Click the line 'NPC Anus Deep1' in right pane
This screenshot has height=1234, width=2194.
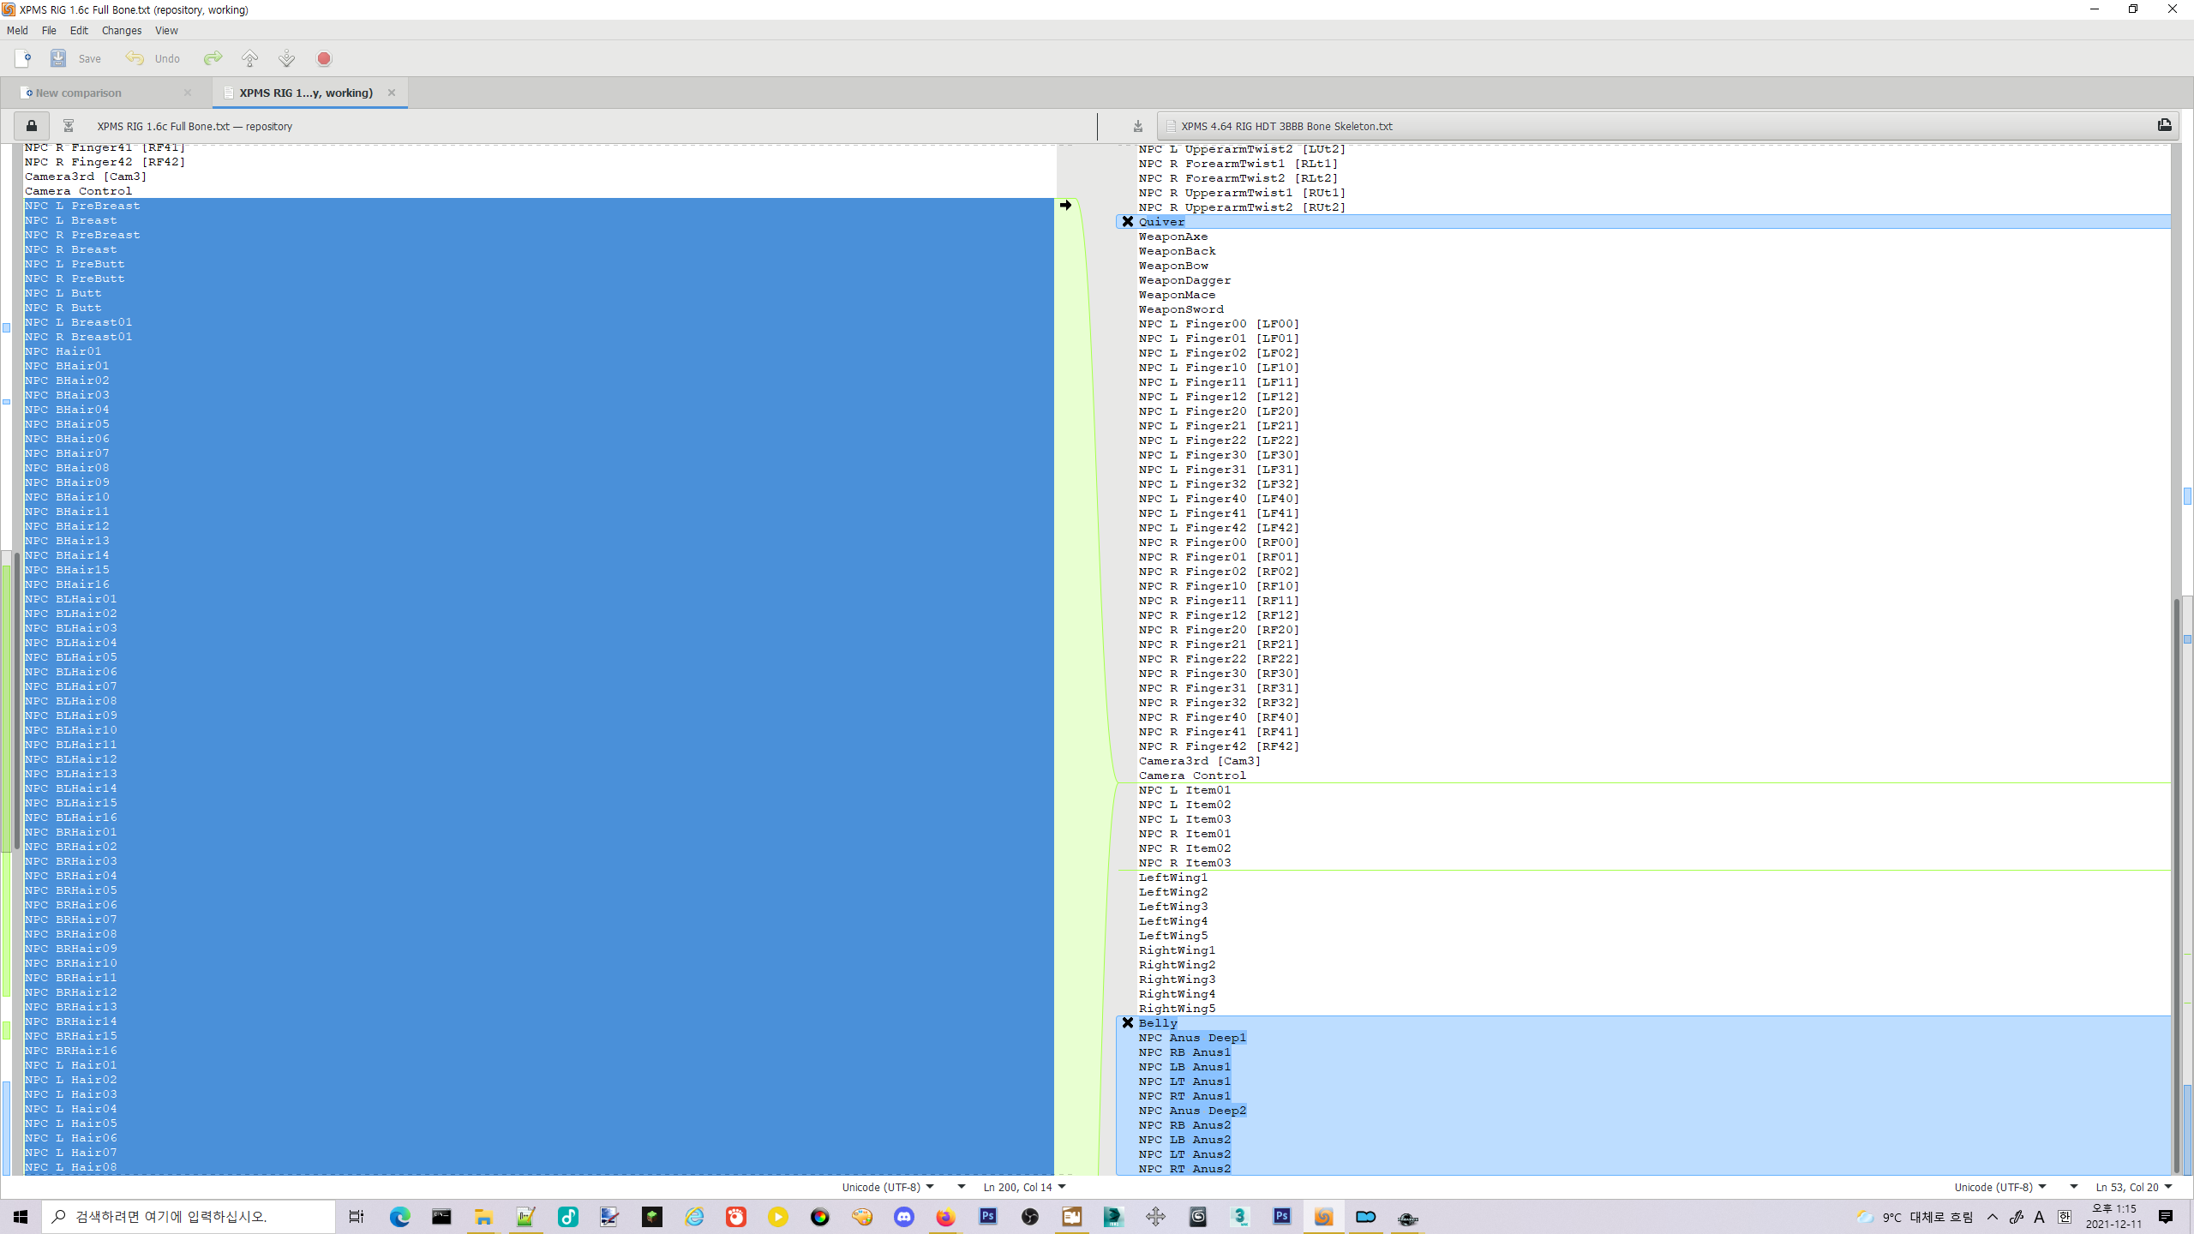click(1192, 1038)
